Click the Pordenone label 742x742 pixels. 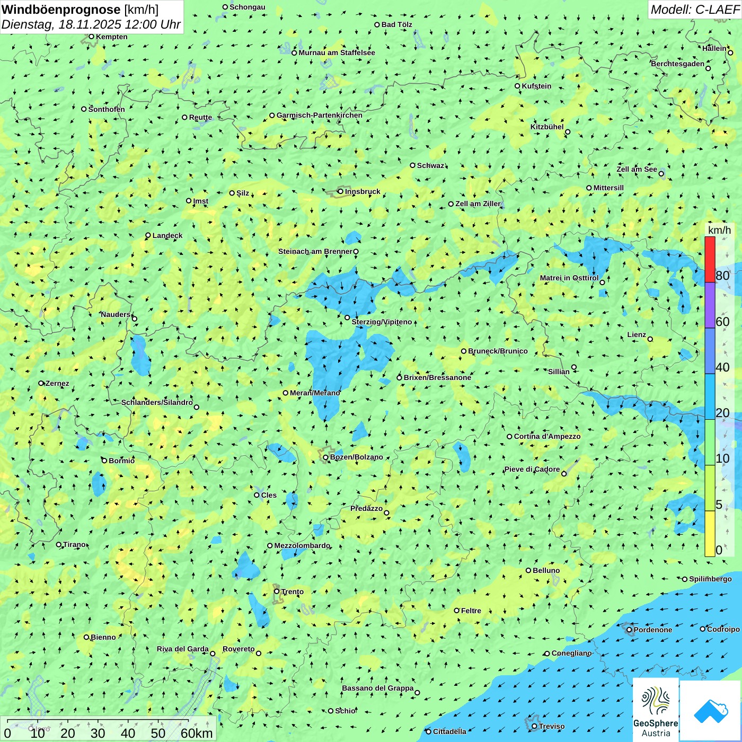pos(653,630)
